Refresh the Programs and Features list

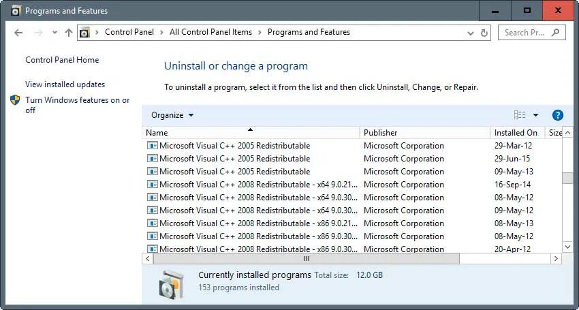click(484, 33)
